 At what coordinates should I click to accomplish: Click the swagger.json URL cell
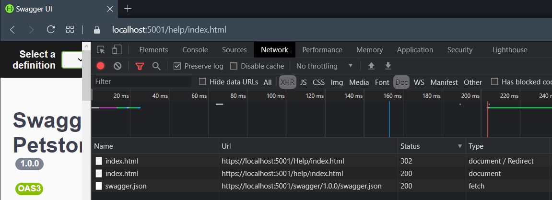[302, 186]
